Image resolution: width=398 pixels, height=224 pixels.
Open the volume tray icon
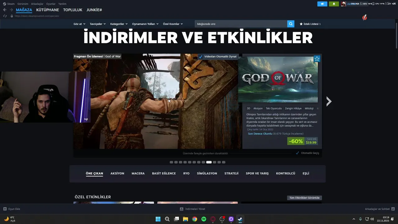pos(372,219)
